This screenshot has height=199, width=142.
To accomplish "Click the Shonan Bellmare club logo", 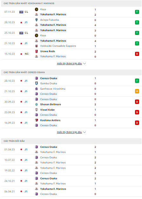I will click(x=37, y=104).
